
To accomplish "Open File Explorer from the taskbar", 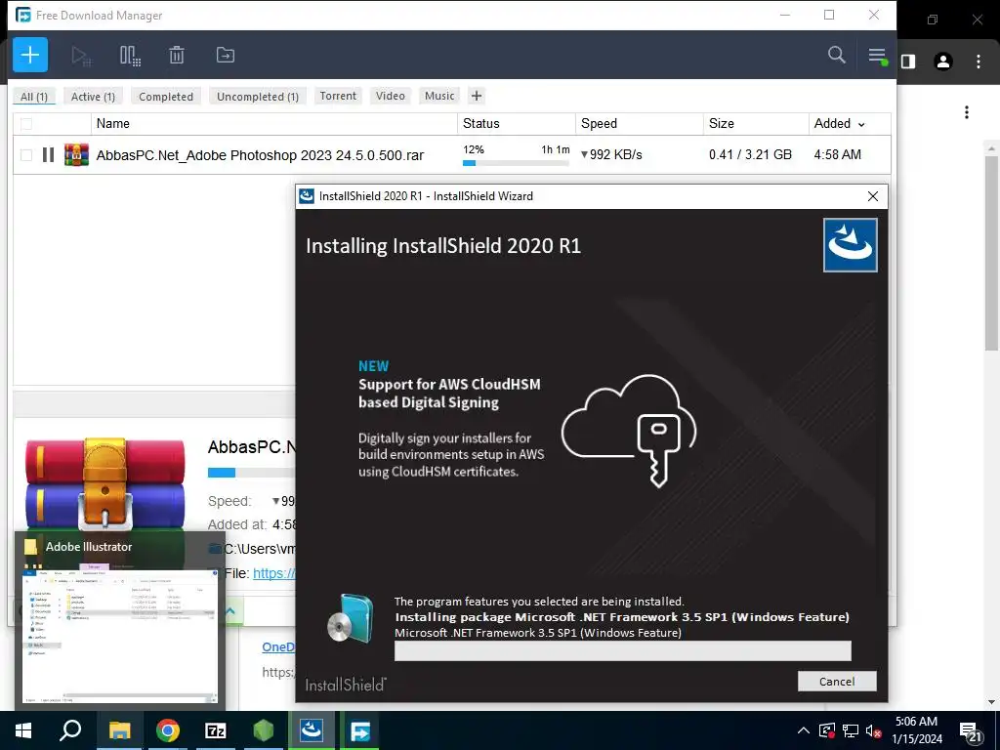I will click(x=119, y=730).
